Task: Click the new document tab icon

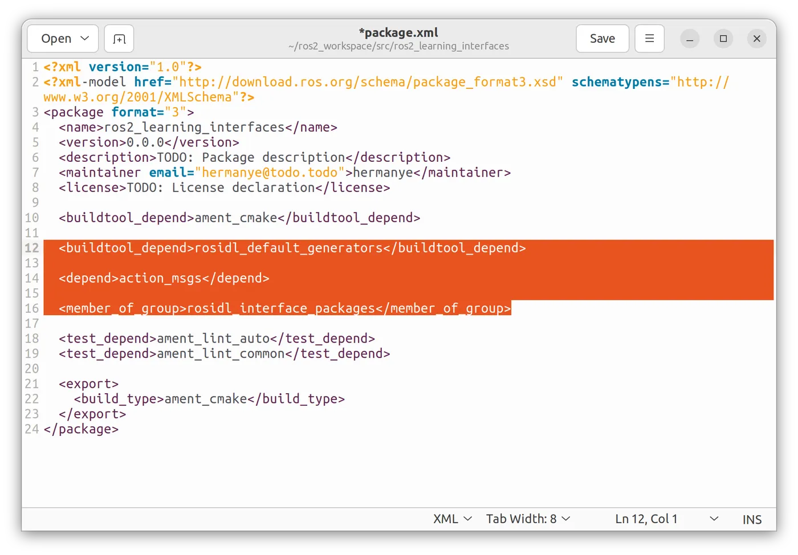Action: click(119, 39)
